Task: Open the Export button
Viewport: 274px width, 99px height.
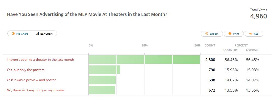Action: coord(212,34)
